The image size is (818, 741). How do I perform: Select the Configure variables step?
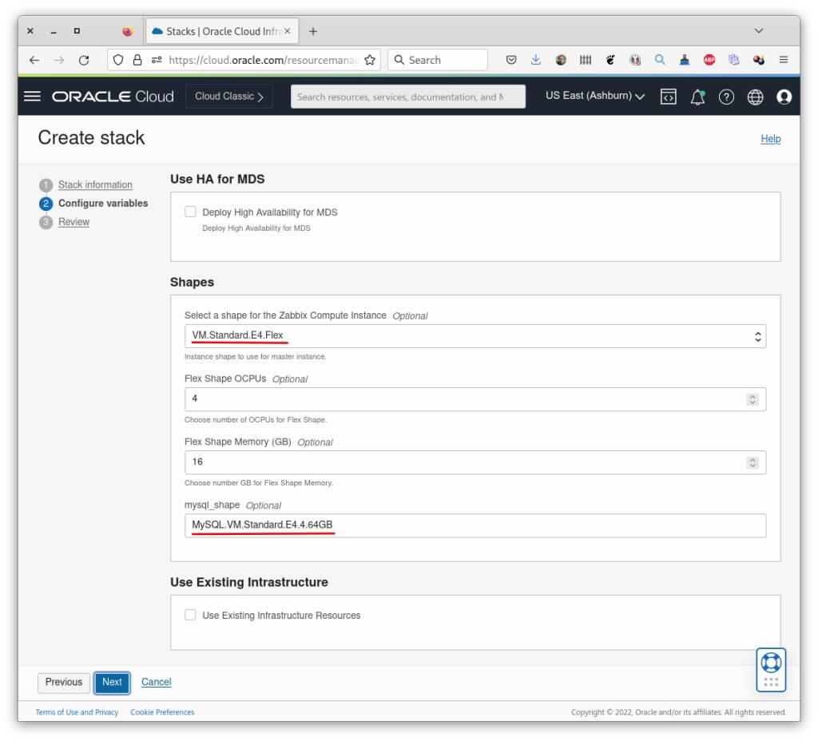(x=103, y=204)
